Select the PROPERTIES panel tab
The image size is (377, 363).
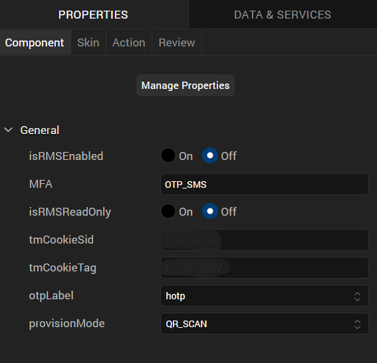pyautogui.click(x=93, y=15)
